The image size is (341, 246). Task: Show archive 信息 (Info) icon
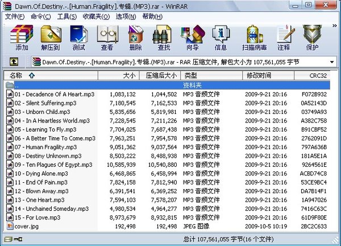point(221,34)
